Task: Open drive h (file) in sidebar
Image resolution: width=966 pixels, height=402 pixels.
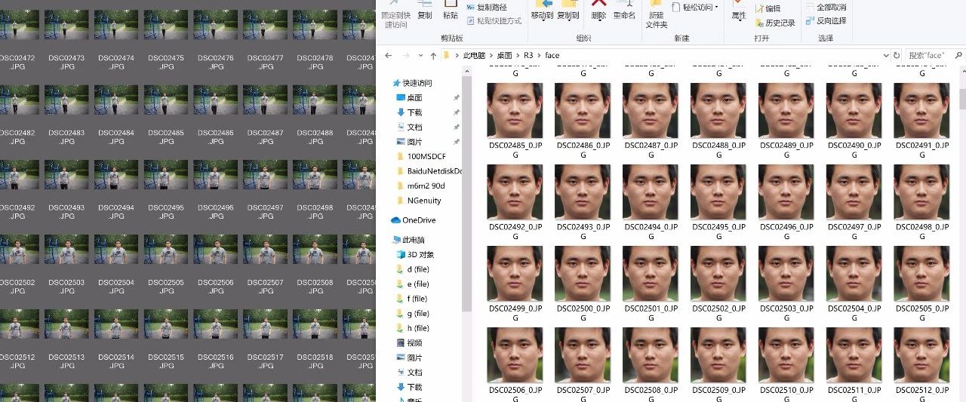Action: (x=413, y=328)
